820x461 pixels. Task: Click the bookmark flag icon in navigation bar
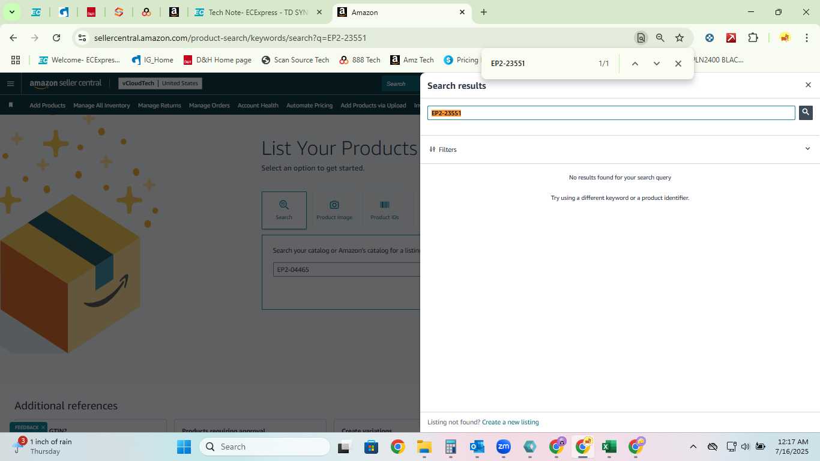click(11, 105)
